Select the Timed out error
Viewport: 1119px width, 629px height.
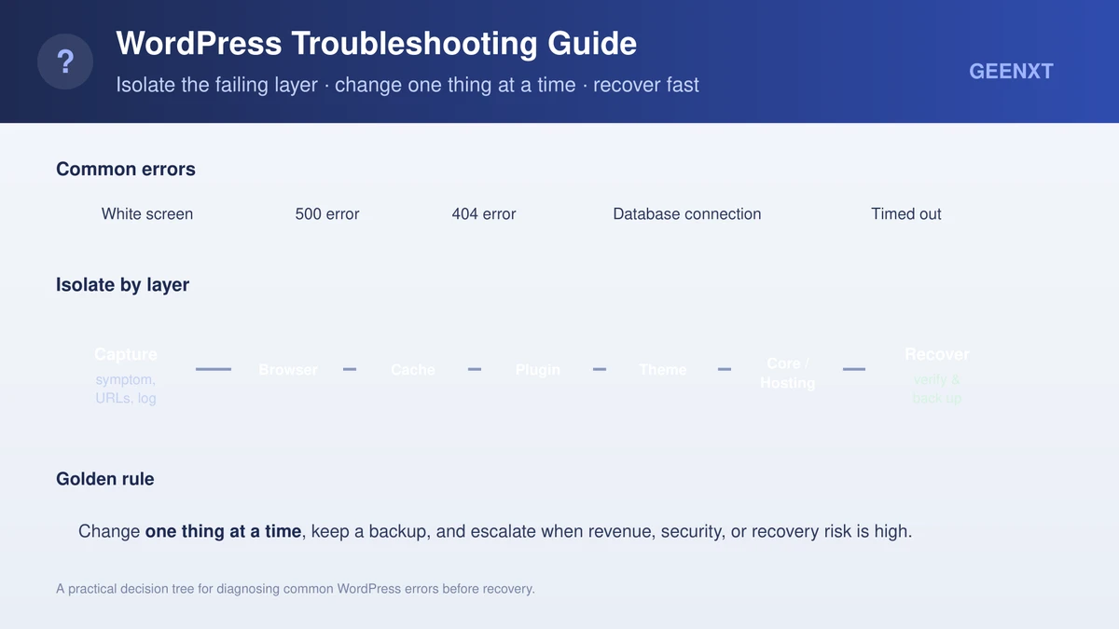[x=906, y=213]
